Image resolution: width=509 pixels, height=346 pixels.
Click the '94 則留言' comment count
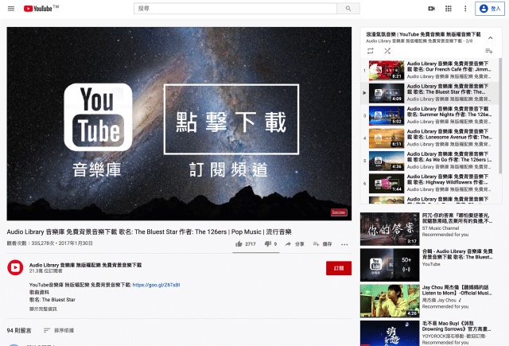coord(19,330)
